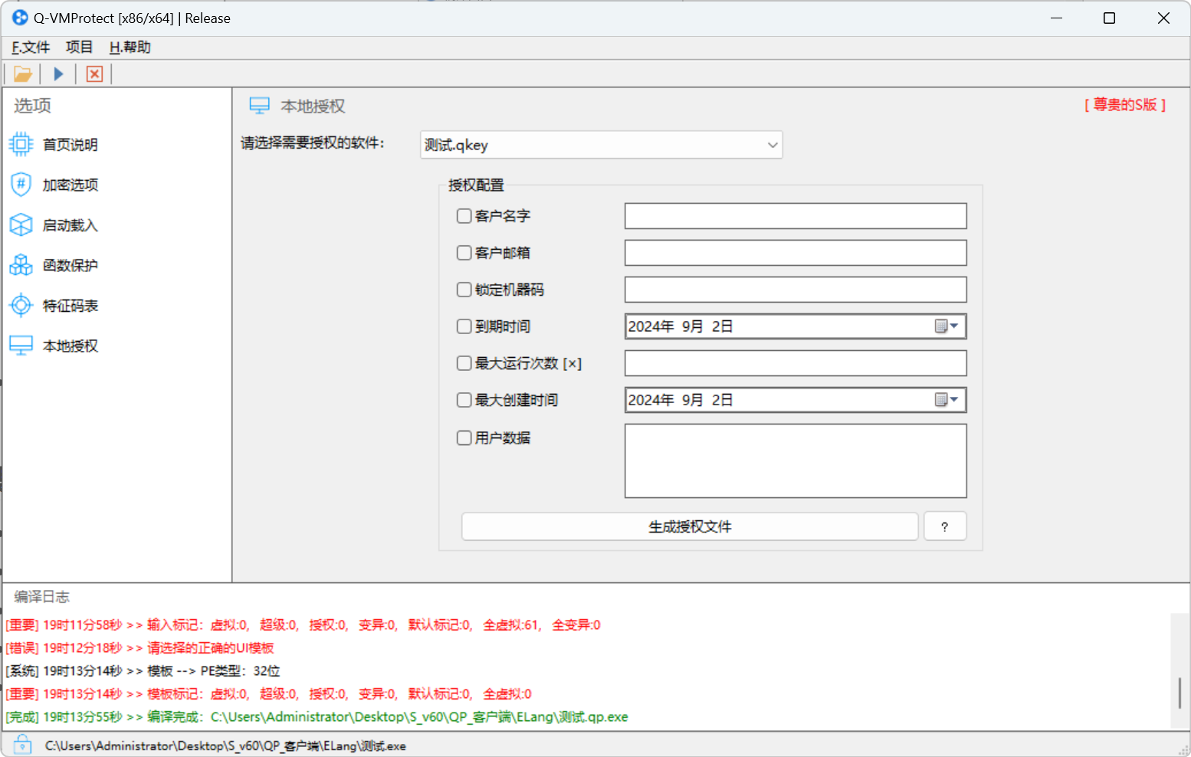Screen dimensions: 1191x757
Task: Open the F.文件 menu
Action: pyautogui.click(x=29, y=47)
